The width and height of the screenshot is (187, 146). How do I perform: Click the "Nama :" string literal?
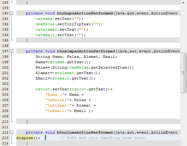(55, 95)
